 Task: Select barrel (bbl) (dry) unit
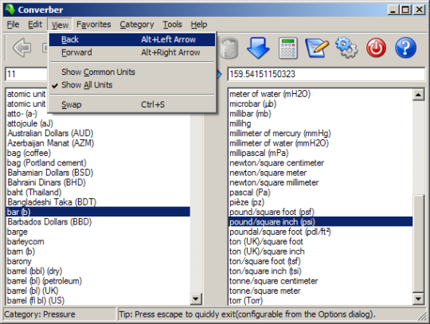[x=98, y=271]
